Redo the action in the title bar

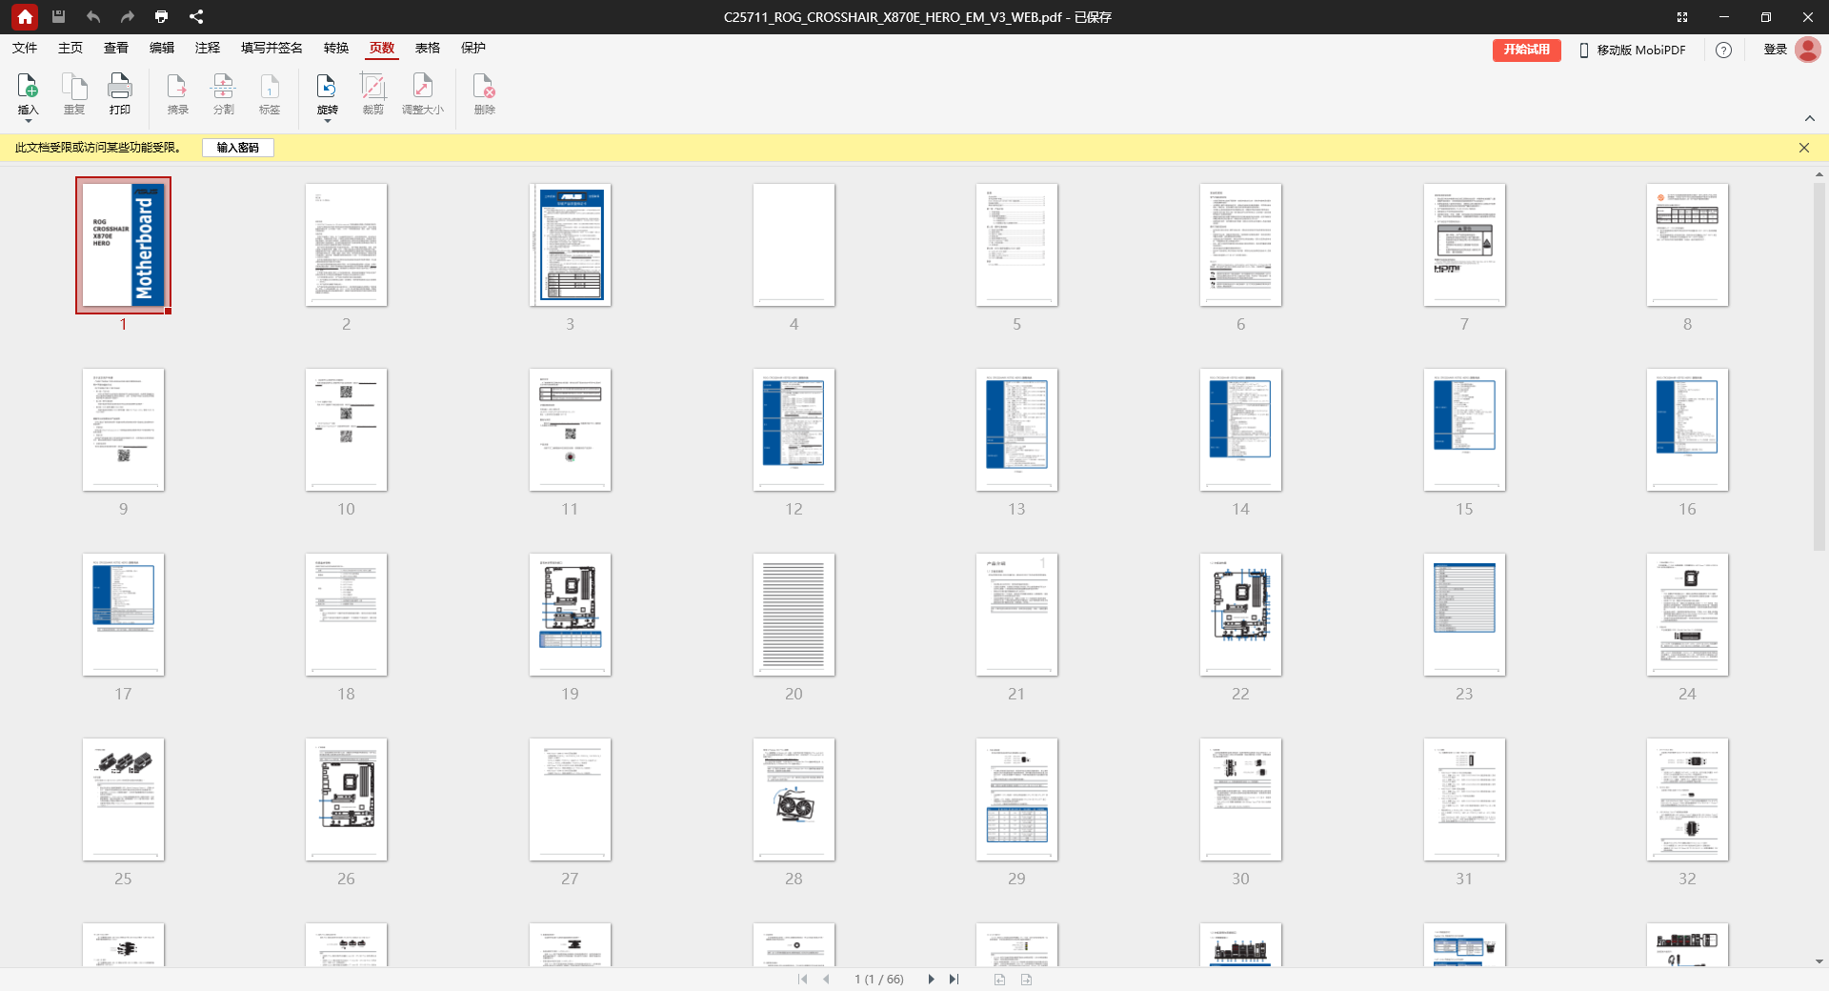[x=127, y=17]
